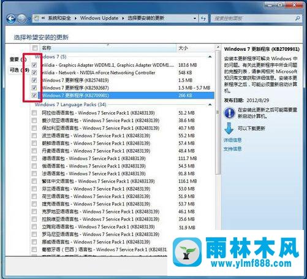Click the blue exclamation restart notice icon
Image resolution: width=307 pixels, height=279 pixels.
tap(230, 113)
